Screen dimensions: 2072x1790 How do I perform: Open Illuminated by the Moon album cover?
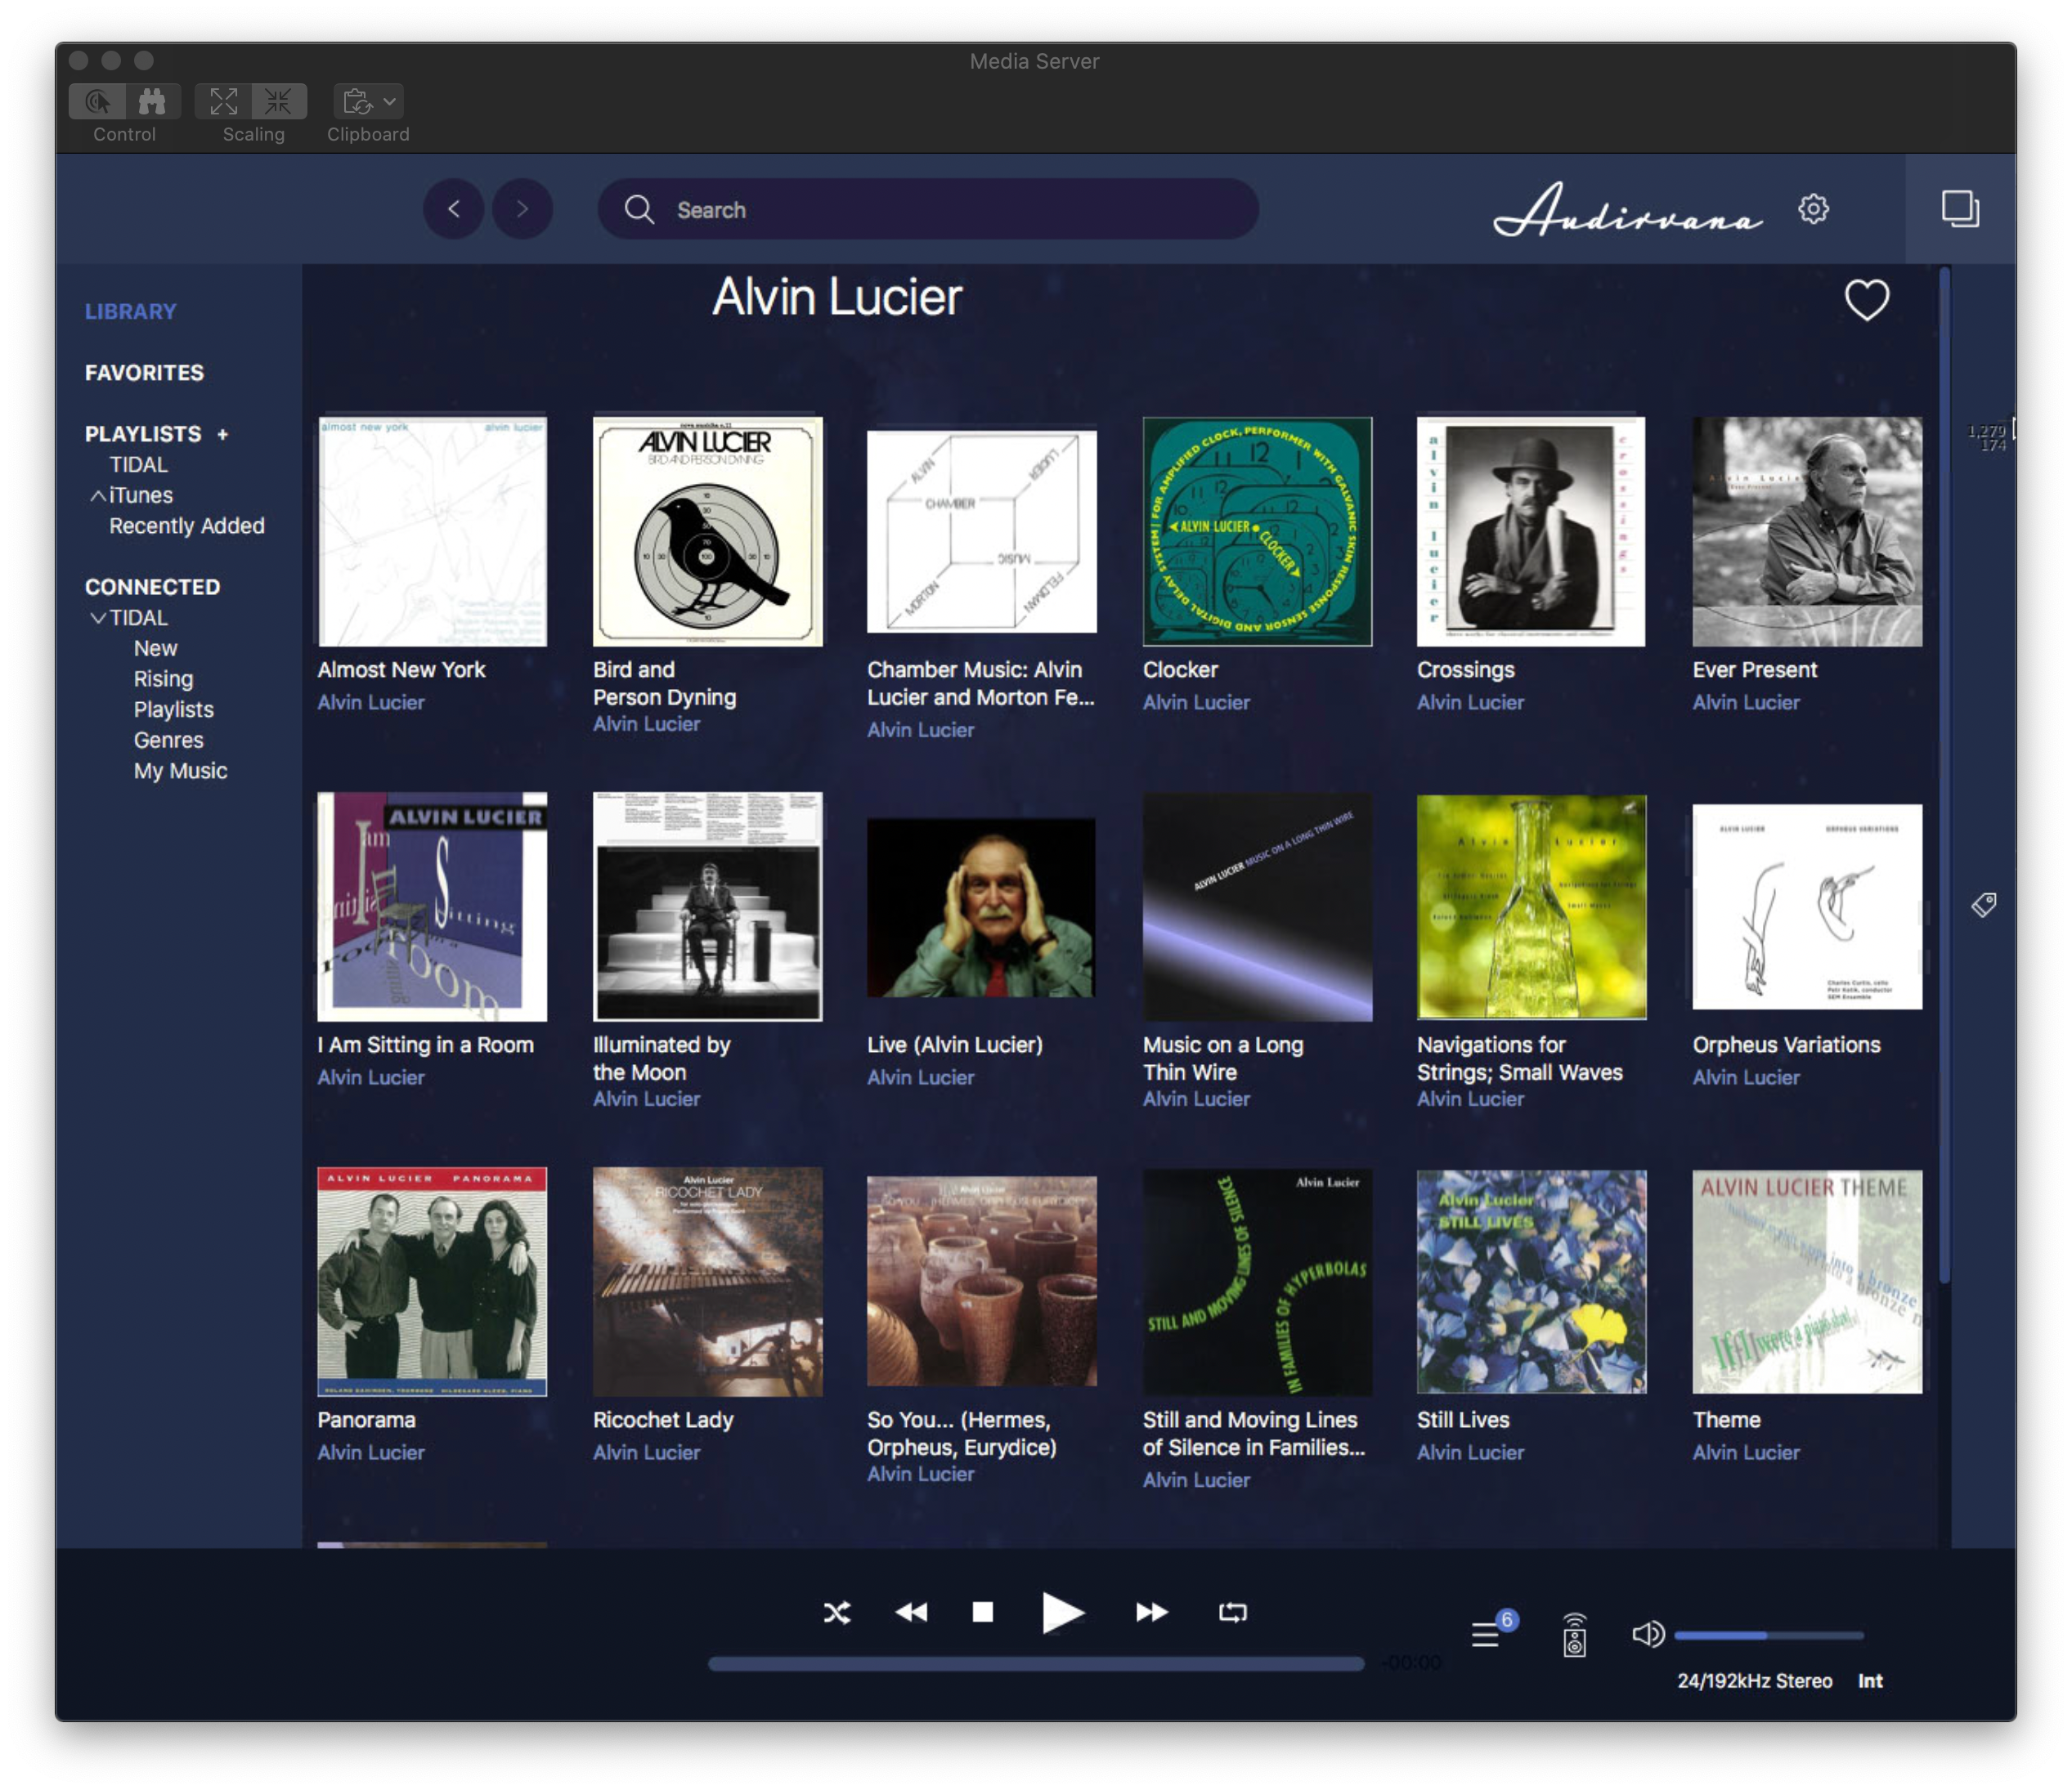coord(707,906)
